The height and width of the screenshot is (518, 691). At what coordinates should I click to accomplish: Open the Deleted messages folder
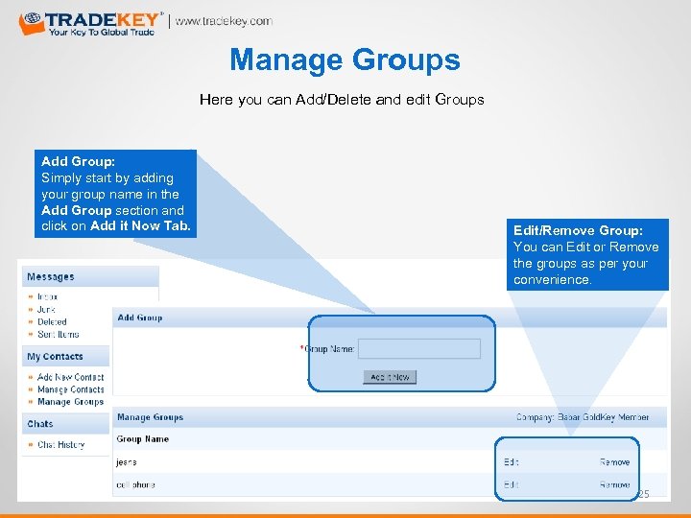click(52, 322)
